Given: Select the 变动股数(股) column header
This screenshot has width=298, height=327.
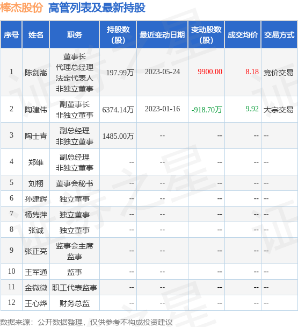Looking at the screenshot, I should click(x=206, y=34).
